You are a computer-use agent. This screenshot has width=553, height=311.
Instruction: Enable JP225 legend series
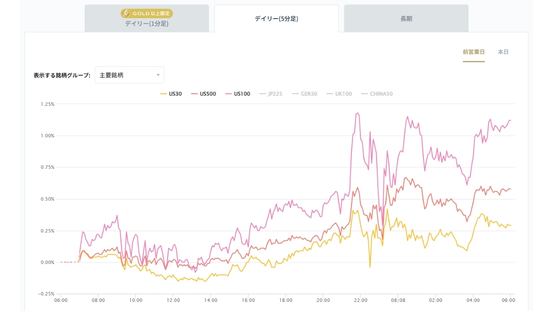[x=270, y=94]
